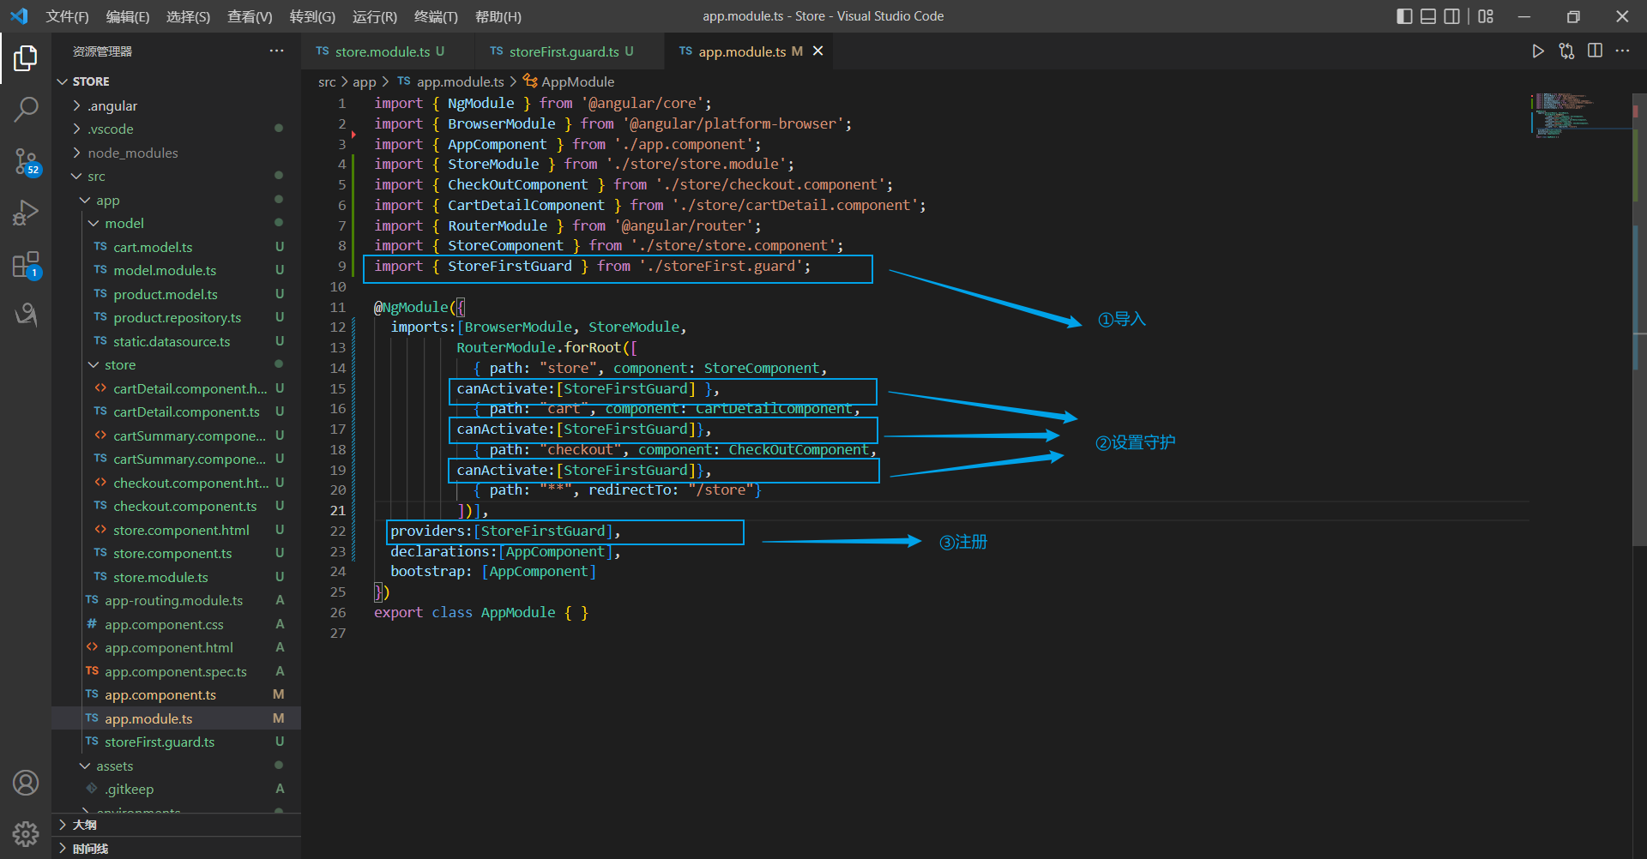
Task: Toggle the primary side bar layout button
Action: coord(1404,16)
